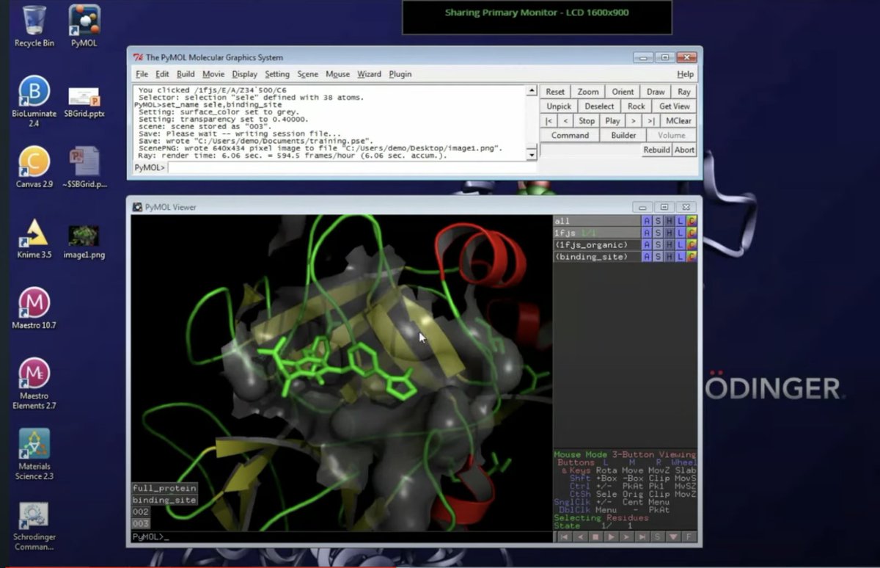Open the Wizard menu

[x=369, y=74]
